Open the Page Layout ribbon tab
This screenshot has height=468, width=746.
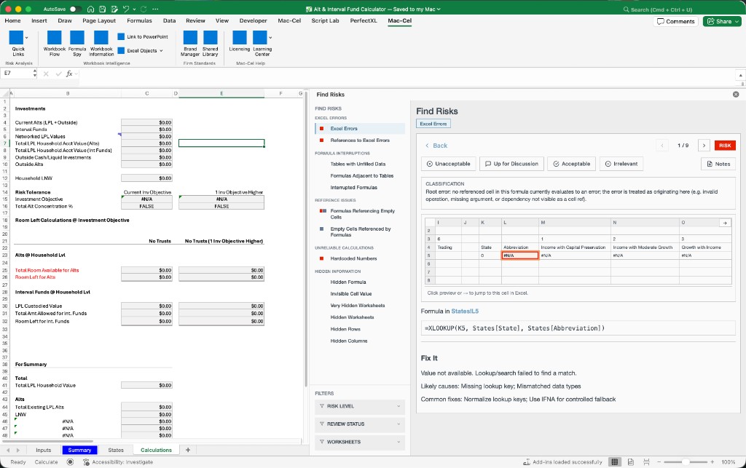[99, 21]
